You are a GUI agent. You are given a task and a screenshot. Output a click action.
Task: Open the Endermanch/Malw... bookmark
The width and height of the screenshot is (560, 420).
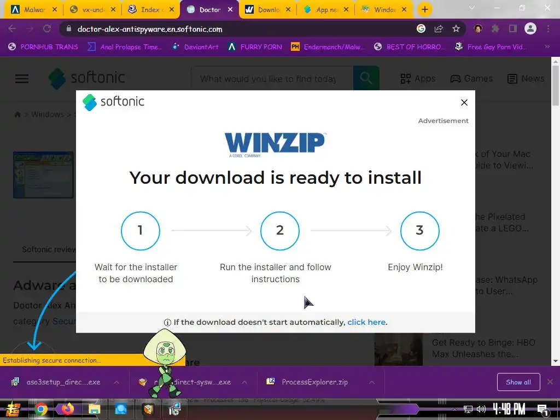point(328,47)
